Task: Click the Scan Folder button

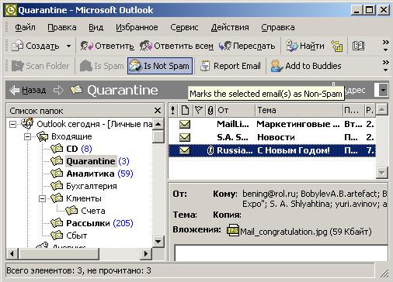Action: [40, 66]
